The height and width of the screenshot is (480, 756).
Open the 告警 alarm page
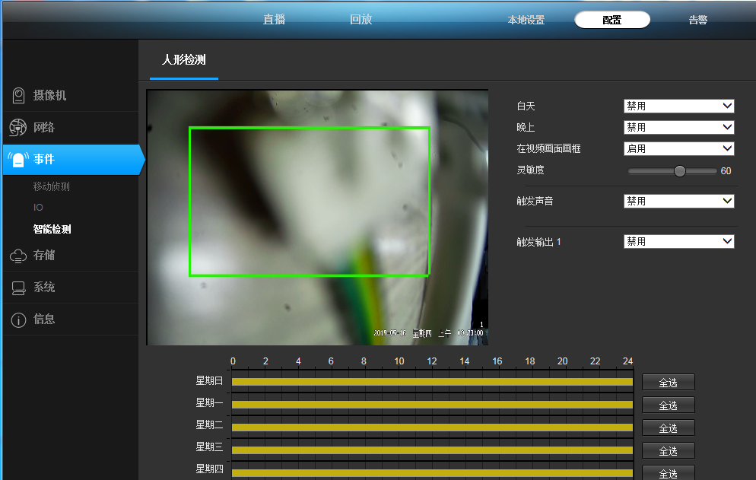pyautogui.click(x=697, y=20)
